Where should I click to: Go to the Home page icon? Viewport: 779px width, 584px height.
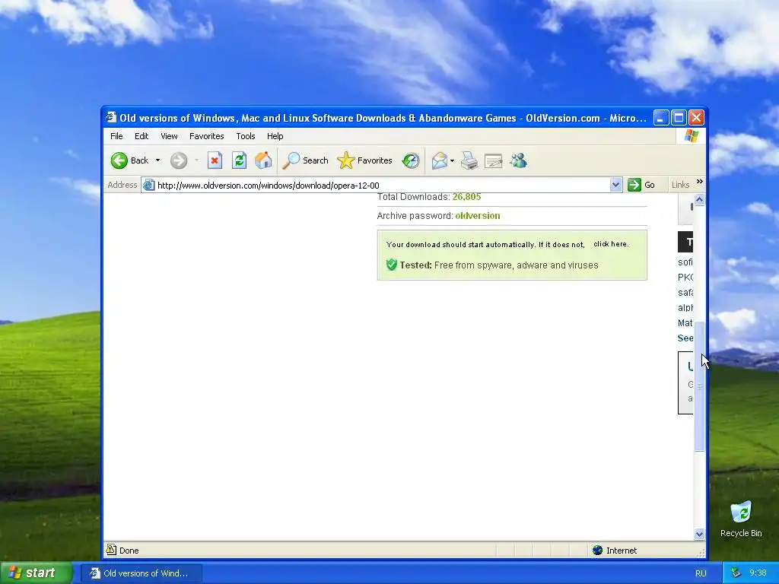263,160
